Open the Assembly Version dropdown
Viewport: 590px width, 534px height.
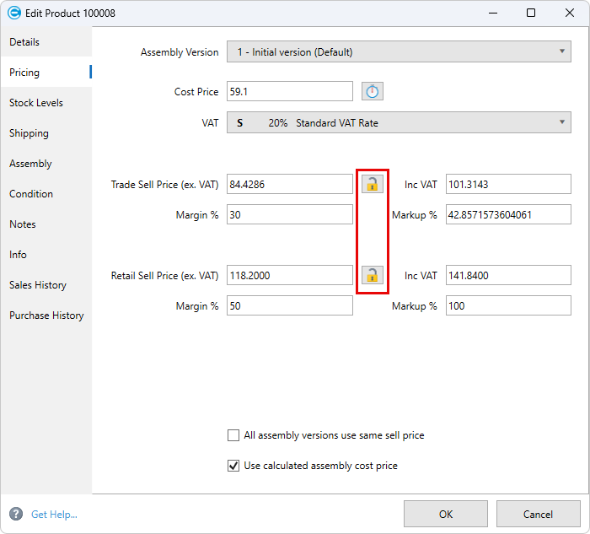[399, 52]
